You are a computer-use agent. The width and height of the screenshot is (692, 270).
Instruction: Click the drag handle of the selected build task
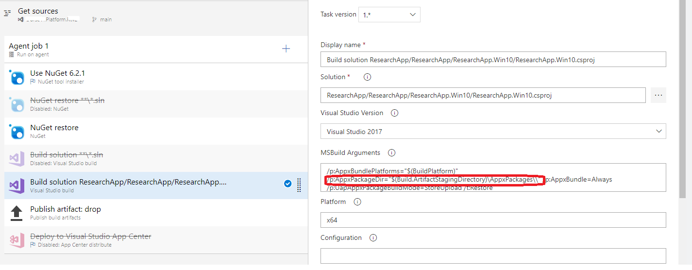point(299,186)
